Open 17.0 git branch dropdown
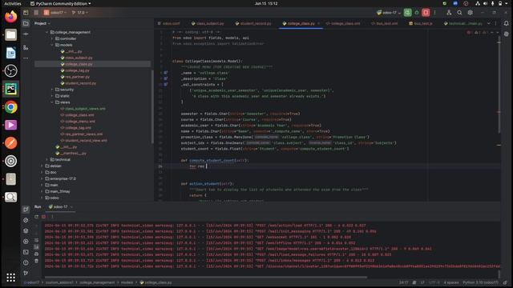 79,13
